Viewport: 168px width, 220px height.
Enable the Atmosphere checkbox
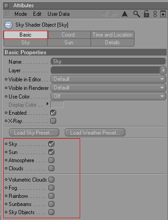click(51, 160)
